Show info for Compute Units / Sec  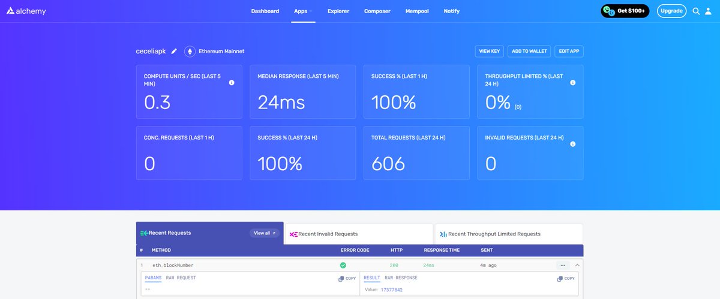(232, 83)
